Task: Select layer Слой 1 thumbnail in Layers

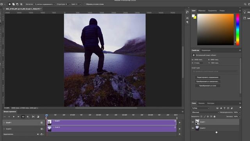Action: click(x=197, y=122)
